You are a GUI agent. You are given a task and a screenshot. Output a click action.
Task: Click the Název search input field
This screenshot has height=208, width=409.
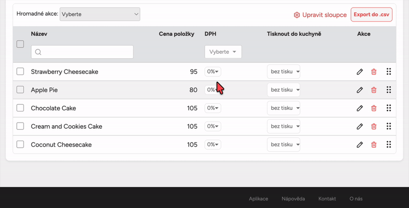pyautogui.click(x=82, y=52)
